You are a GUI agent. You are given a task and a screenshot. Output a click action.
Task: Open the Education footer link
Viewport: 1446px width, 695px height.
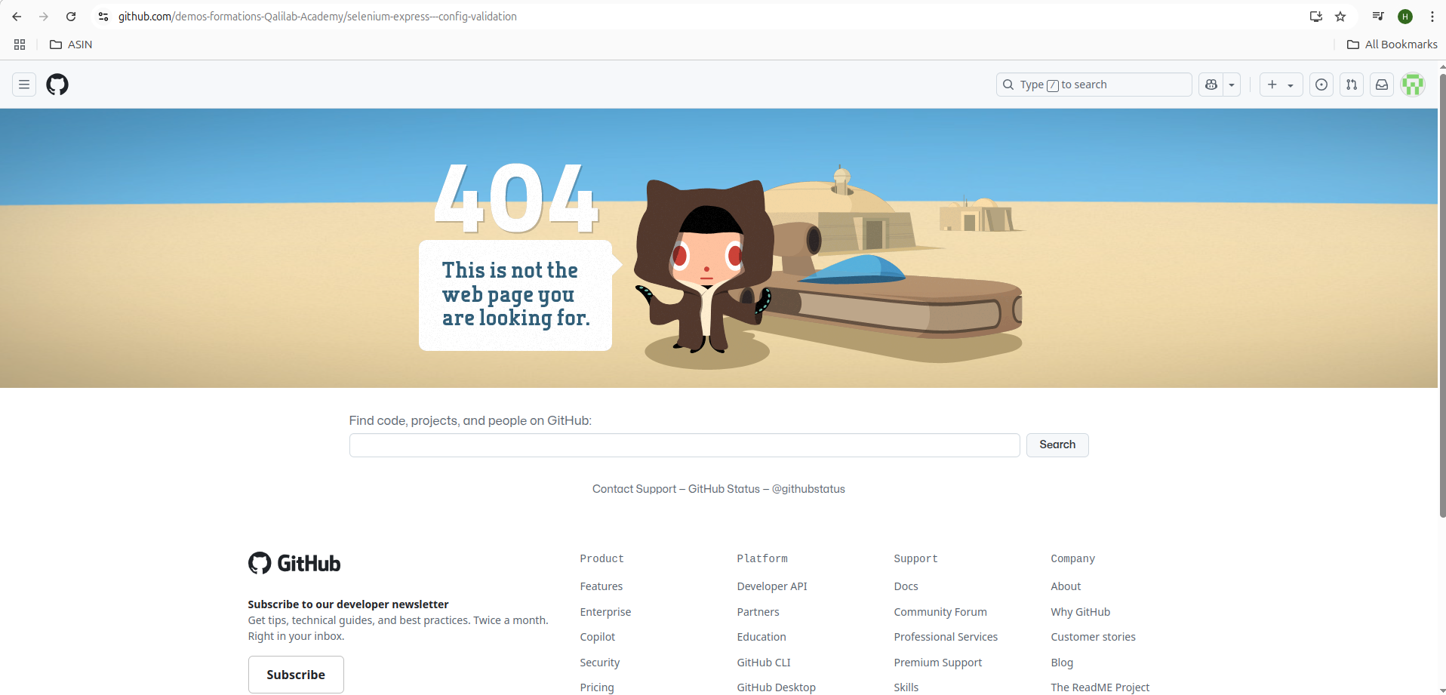point(761,637)
